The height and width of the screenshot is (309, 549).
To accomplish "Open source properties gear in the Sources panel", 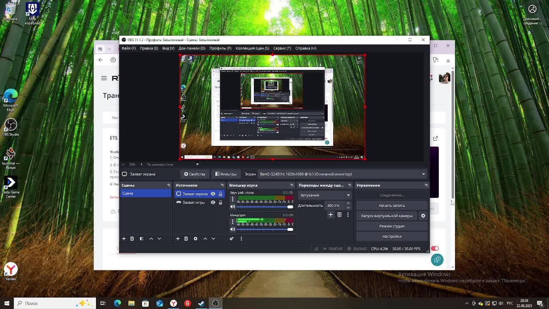I will pyautogui.click(x=195, y=239).
